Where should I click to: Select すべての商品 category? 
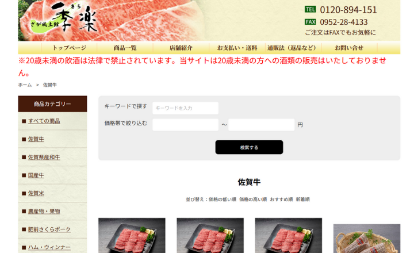pyautogui.click(x=44, y=121)
